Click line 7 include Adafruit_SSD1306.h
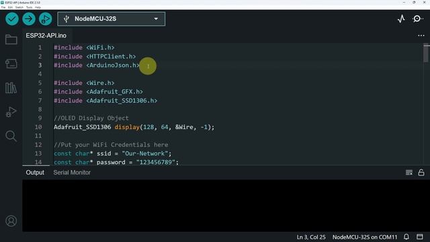The image size is (430, 242). pos(105,101)
